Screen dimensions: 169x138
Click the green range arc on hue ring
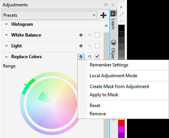click(27, 86)
